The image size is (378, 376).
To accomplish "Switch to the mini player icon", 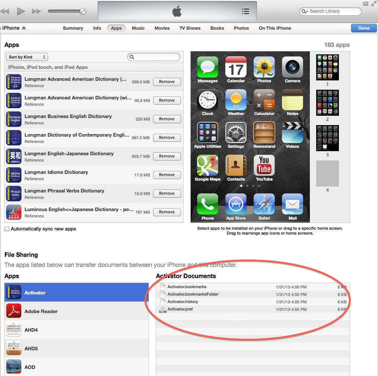I will [366, 4].
